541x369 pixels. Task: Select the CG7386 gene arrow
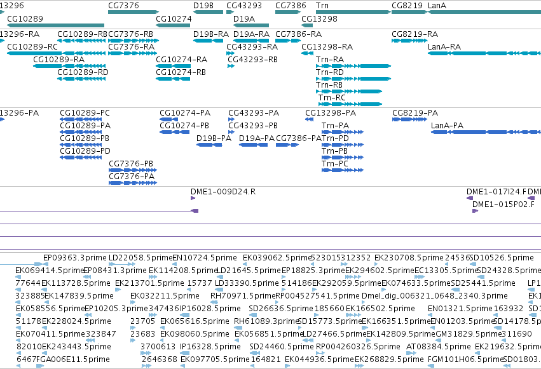coord(288,12)
